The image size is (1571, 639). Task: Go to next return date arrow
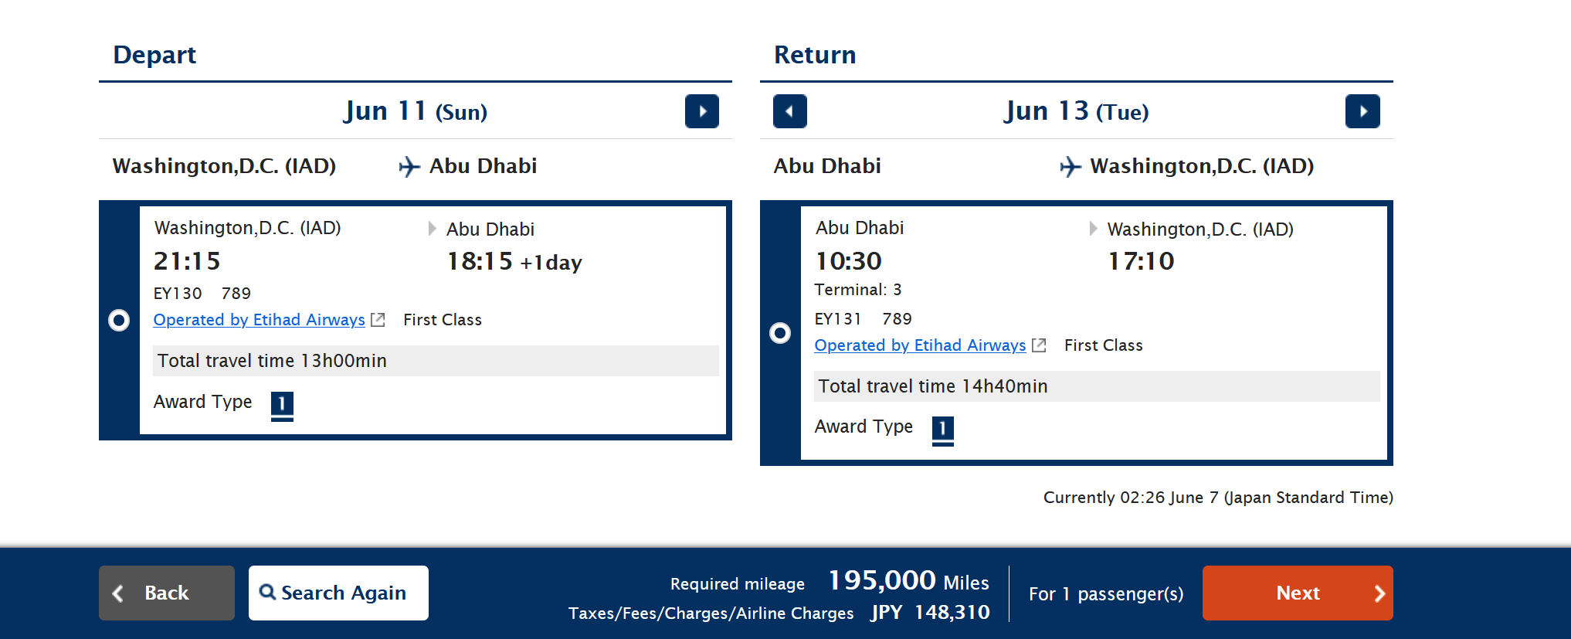coord(1362,111)
